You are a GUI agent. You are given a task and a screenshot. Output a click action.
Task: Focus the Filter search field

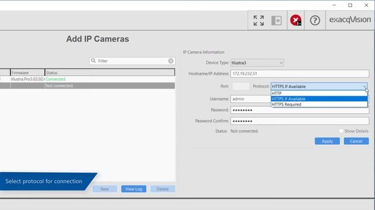tap(132, 61)
